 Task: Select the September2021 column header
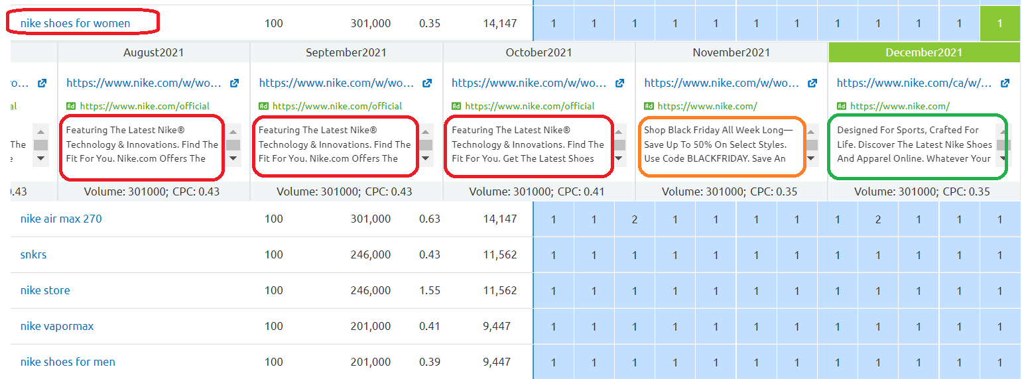(346, 52)
